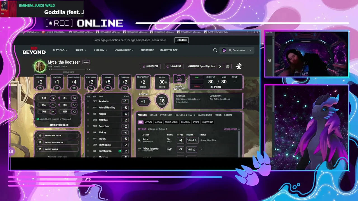Roll Sickle damage 1d4+2
The image size is (358, 201).
click(x=192, y=140)
